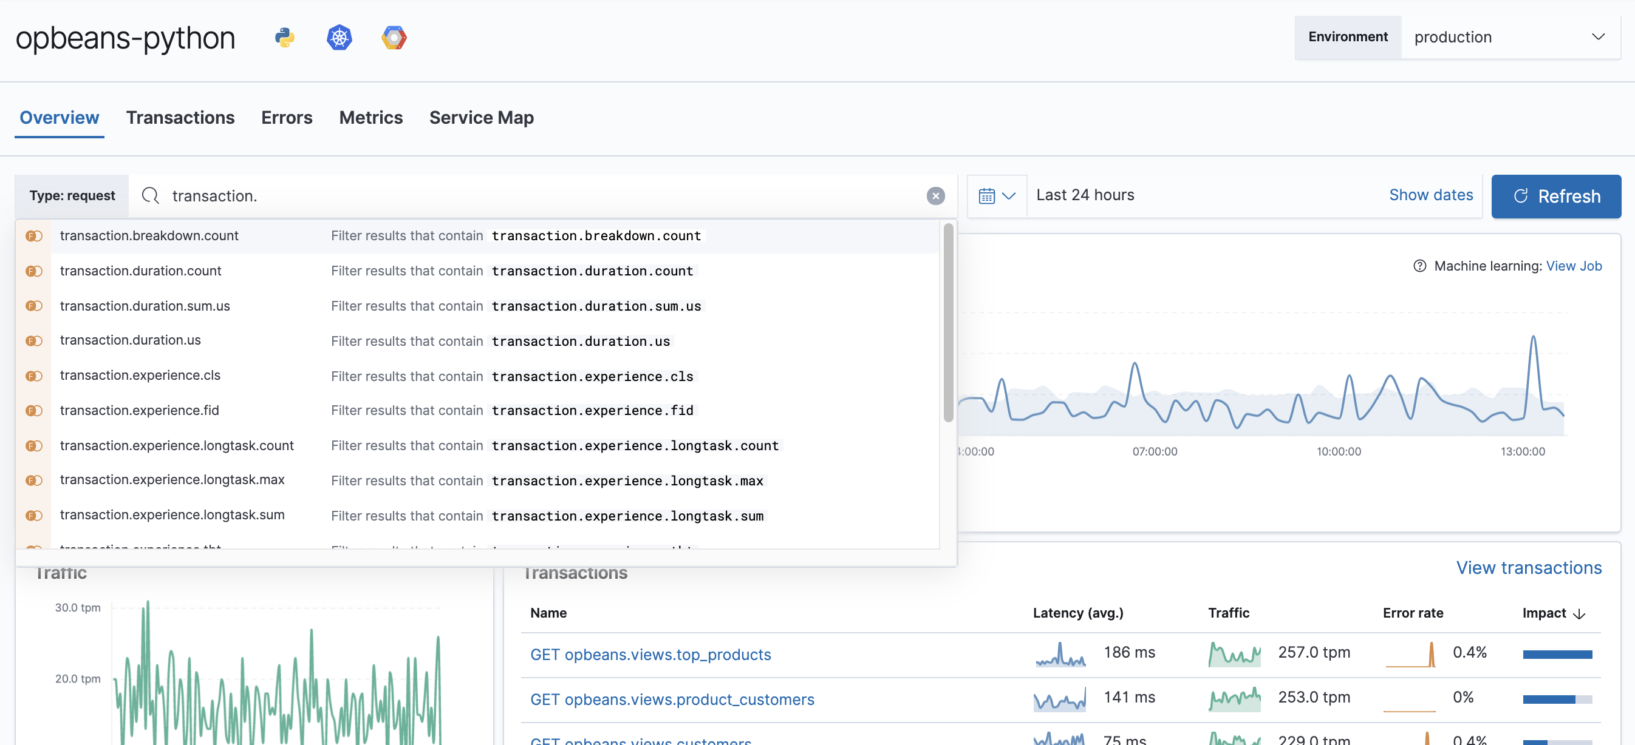The image size is (1635, 745).
Task: Click the machine learning help question mark icon
Action: (x=1420, y=266)
